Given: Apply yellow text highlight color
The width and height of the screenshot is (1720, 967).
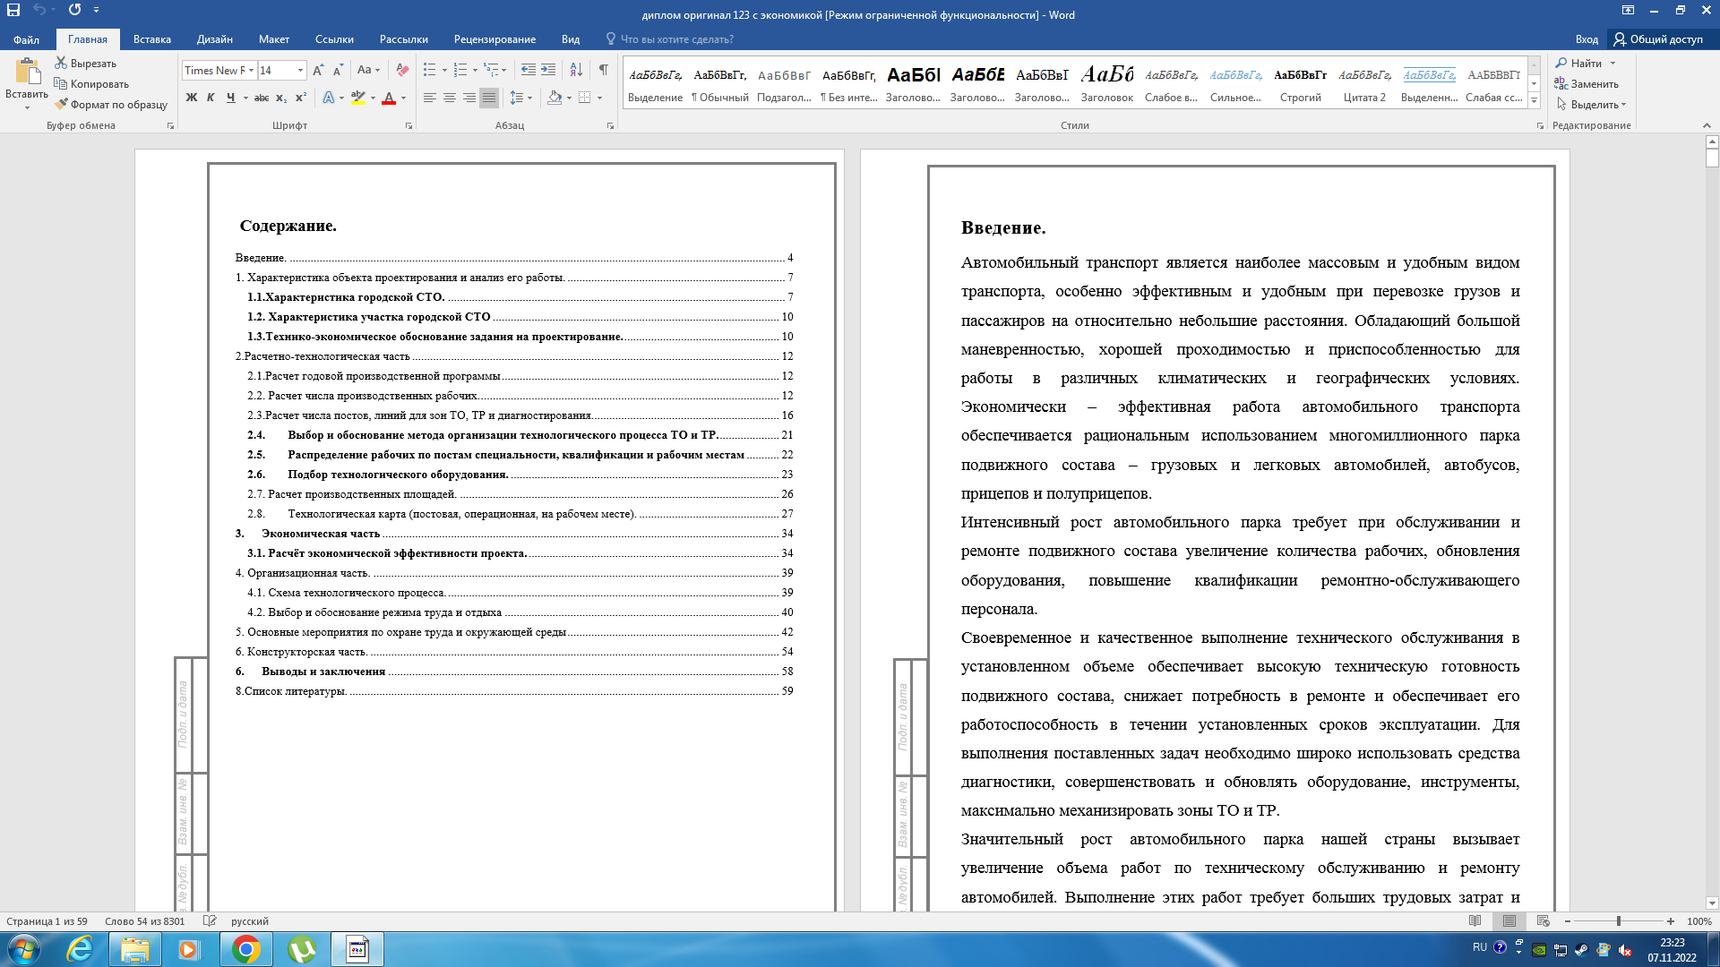Looking at the screenshot, I should tap(357, 98).
